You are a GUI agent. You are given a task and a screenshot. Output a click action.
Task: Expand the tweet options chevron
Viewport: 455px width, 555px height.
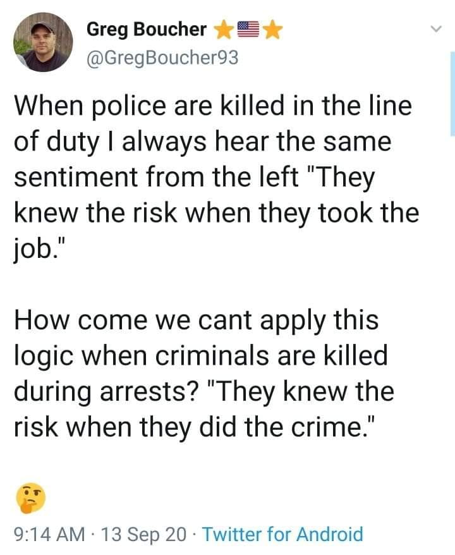436,28
